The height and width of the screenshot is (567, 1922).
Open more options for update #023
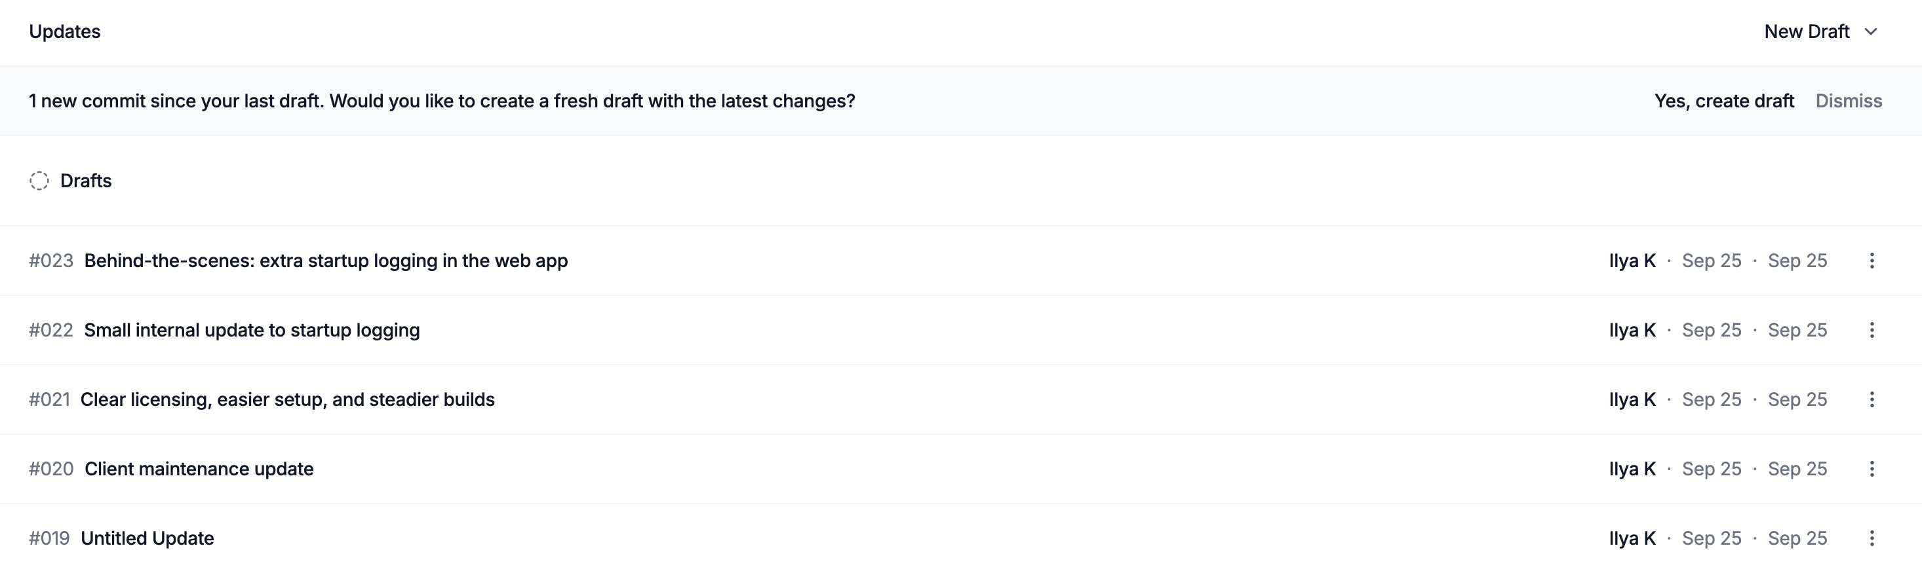(1872, 261)
